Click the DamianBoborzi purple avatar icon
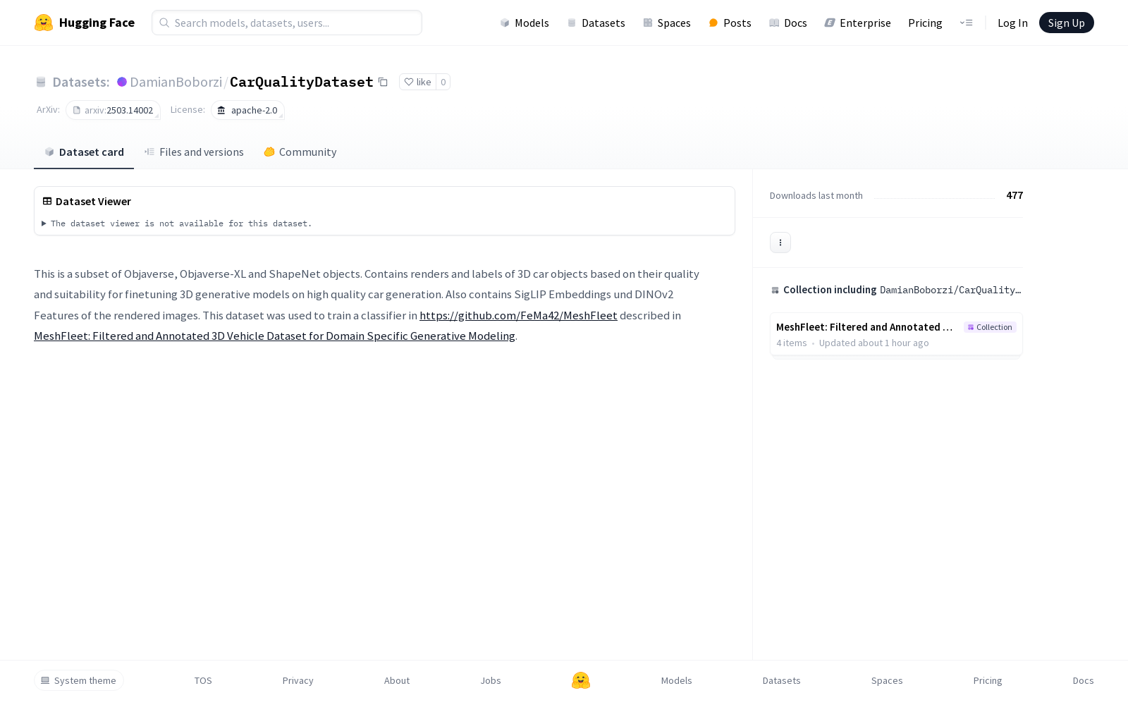This screenshot has width=1128, height=705. tap(122, 82)
